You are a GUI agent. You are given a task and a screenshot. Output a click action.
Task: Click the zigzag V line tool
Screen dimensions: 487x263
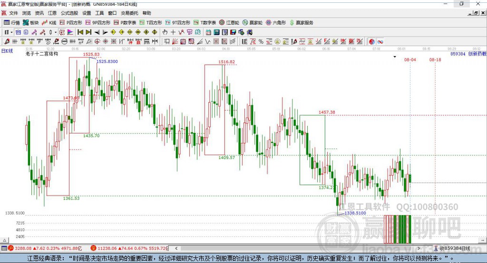coord(208,42)
